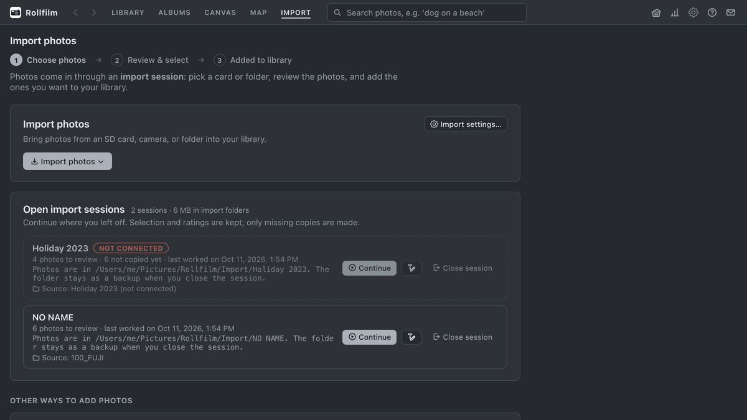This screenshot has width=747, height=420.
Task: Click the 4 photos to review line
Action: pyautogui.click(x=165, y=259)
